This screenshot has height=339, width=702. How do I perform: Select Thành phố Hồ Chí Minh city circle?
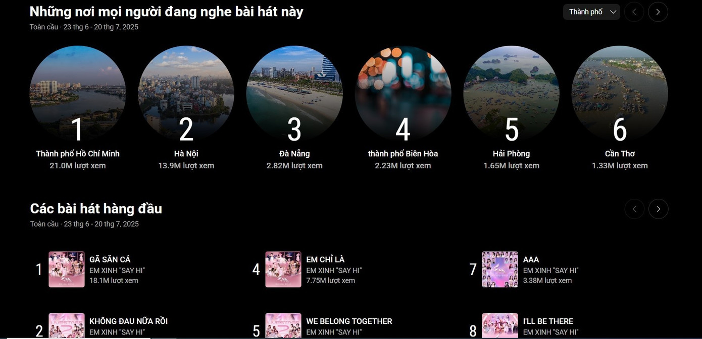coord(78,94)
